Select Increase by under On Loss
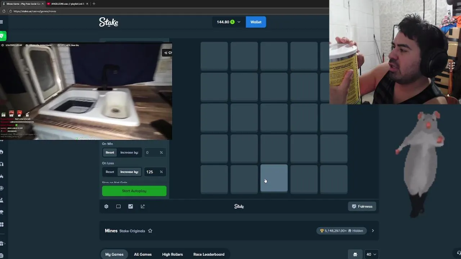 pyautogui.click(x=129, y=172)
